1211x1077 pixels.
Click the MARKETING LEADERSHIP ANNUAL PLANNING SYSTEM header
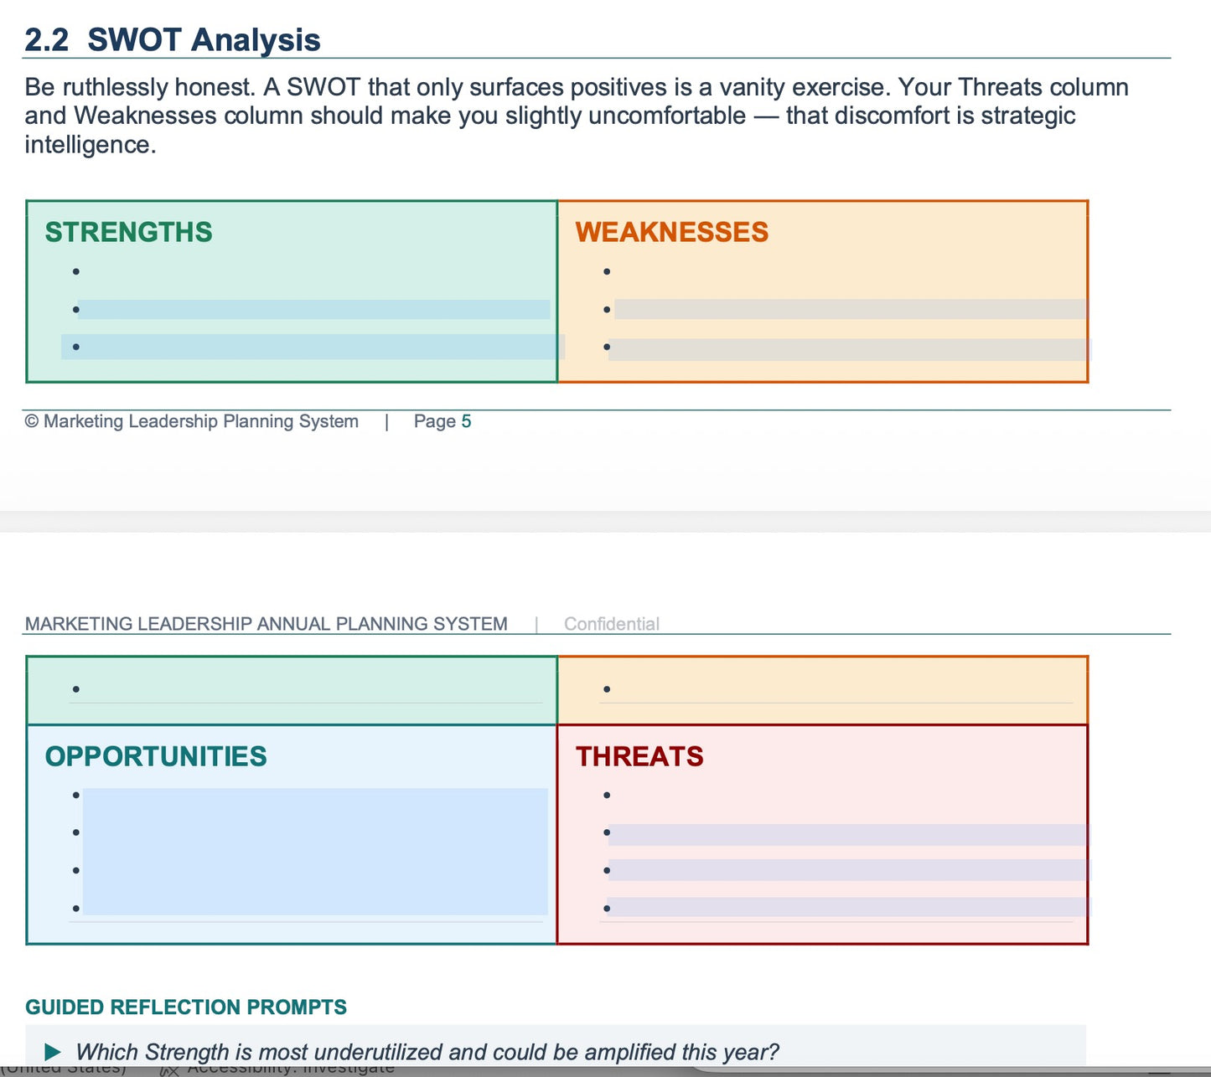tap(267, 624)
